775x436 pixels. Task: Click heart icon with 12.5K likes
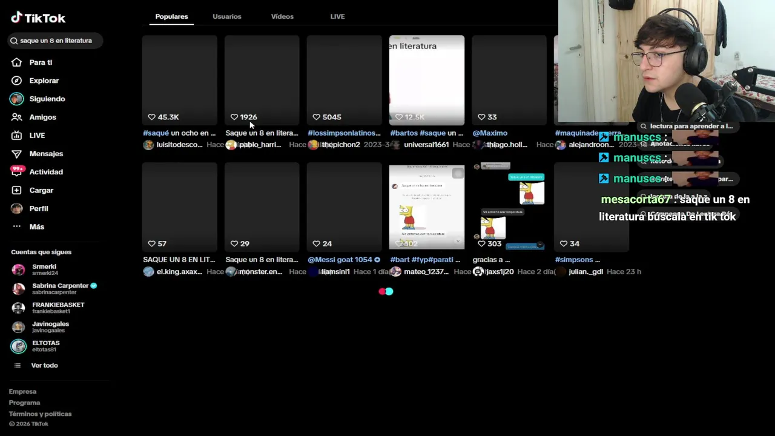coord(398,117)
